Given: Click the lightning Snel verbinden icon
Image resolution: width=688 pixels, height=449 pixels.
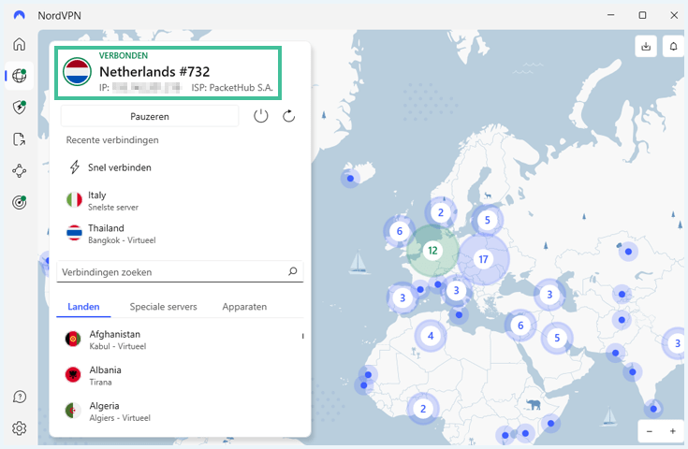Looking at the screenshot, I should click(x=75, y=167).
